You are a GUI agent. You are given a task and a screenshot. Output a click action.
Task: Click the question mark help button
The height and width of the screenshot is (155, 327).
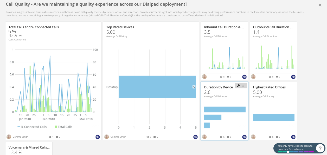tap(320, 148)
